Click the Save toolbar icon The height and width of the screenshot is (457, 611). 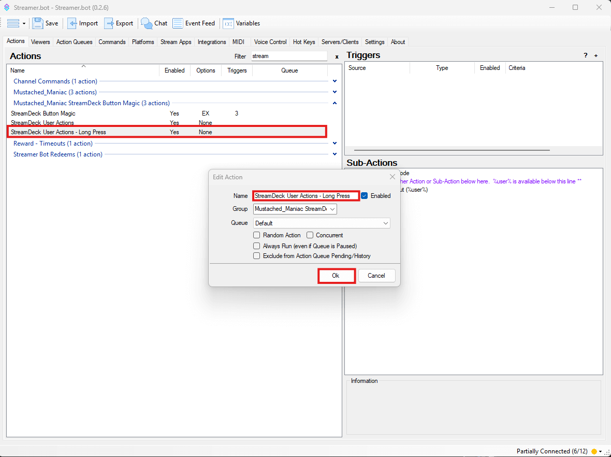coord(38,23)
